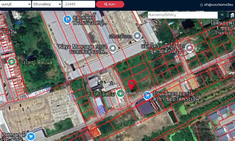This screenshot has height=141, width=235.
Task: Select the blue shopping cart store marker
Action: 147,96
